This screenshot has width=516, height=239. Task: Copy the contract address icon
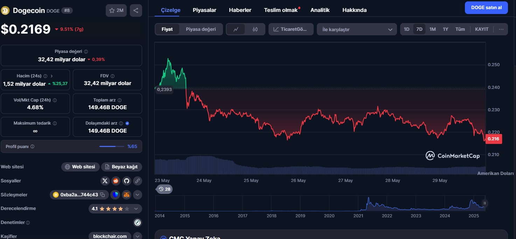103,195
